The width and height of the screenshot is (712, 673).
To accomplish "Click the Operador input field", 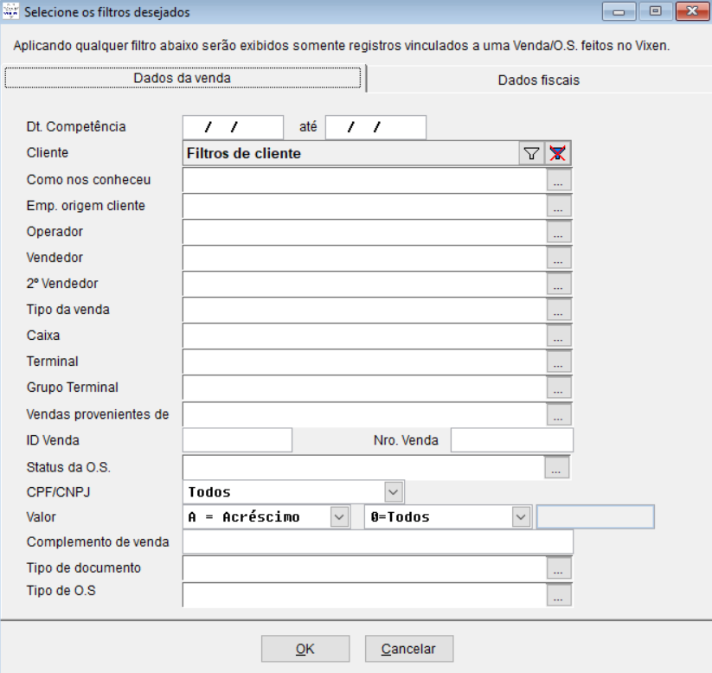I will point(364,232).
